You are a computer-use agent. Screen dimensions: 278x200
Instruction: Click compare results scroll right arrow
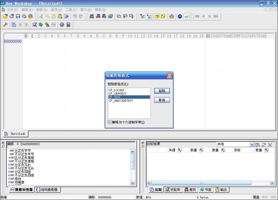(x=272, y=183)
